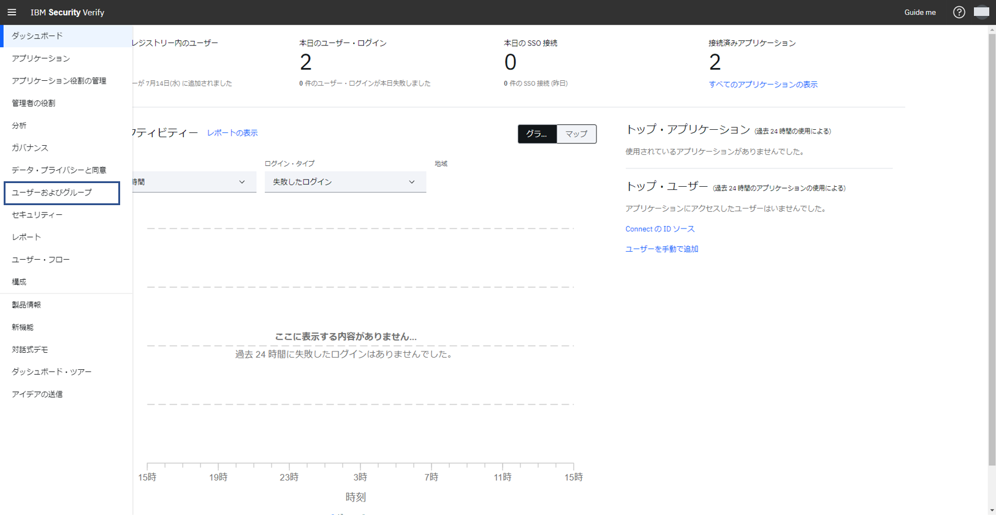Switch to the マップ map view toggle

[x=577, y=133]
